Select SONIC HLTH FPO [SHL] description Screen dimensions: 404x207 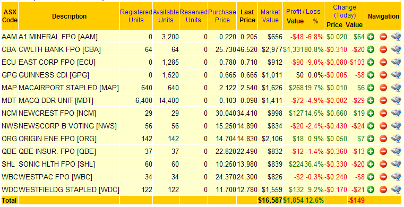coord(57,164)
